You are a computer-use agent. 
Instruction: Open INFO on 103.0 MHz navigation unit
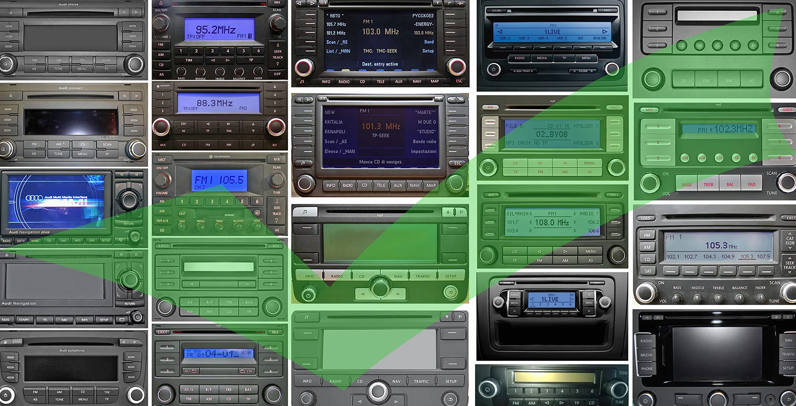[x=326, y=82]
